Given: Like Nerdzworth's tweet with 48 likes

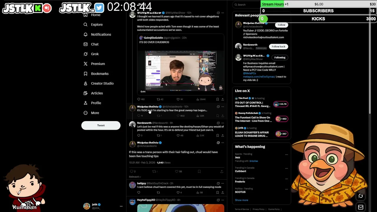Looking at the screenshot, I should point(178,135).
